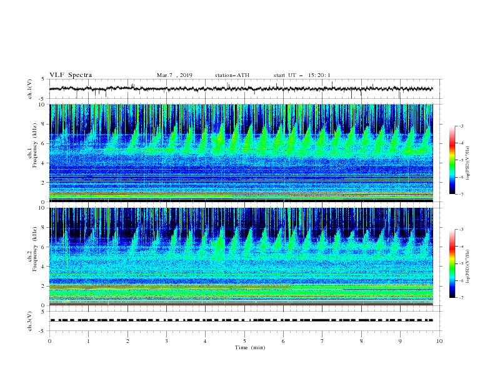The height and width of the screenshot is (383, 495).
Task: Click the ch.1 voltage waveform trace
Action: click(x=241, y=89)
